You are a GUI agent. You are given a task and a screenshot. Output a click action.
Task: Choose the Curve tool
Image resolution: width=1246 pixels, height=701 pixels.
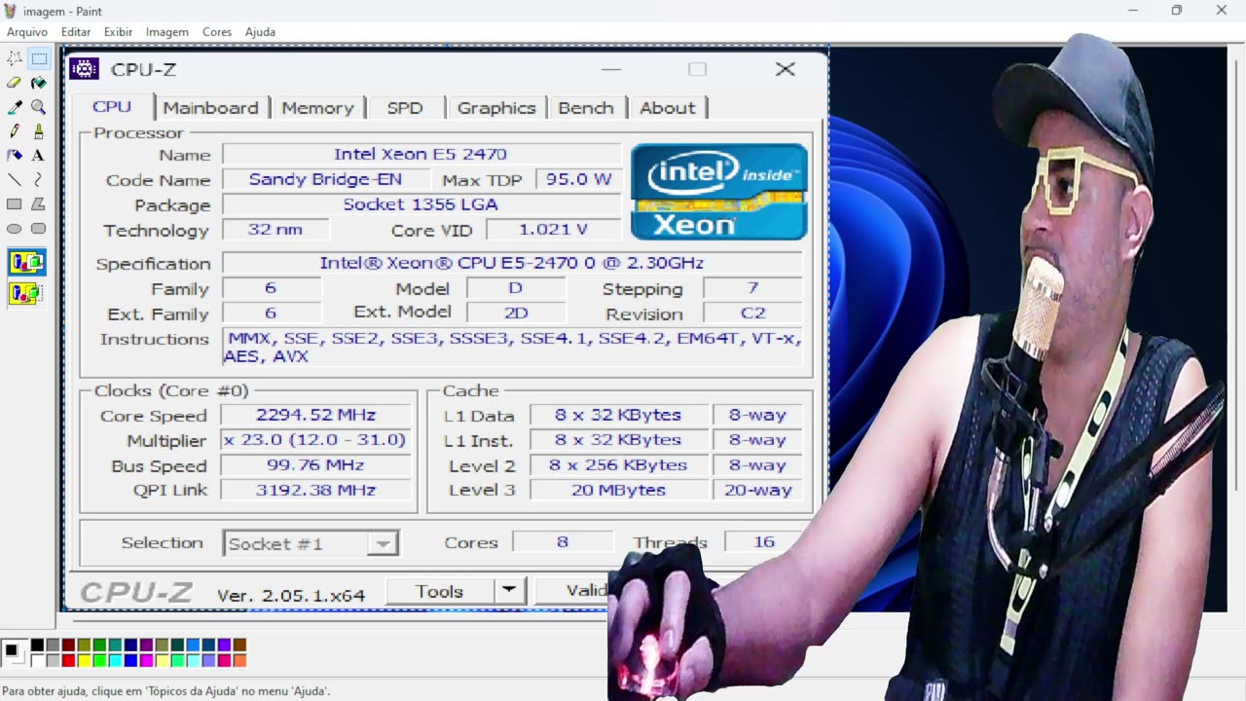(39, 180)
